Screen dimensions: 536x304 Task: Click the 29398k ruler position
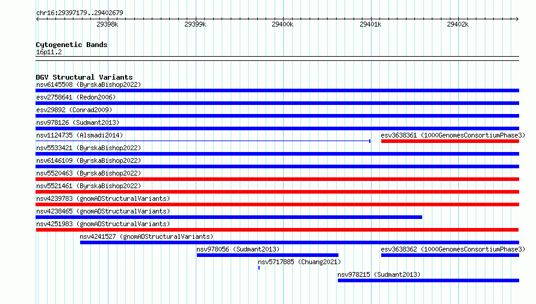pyautogui.click(x=107, y=24)
